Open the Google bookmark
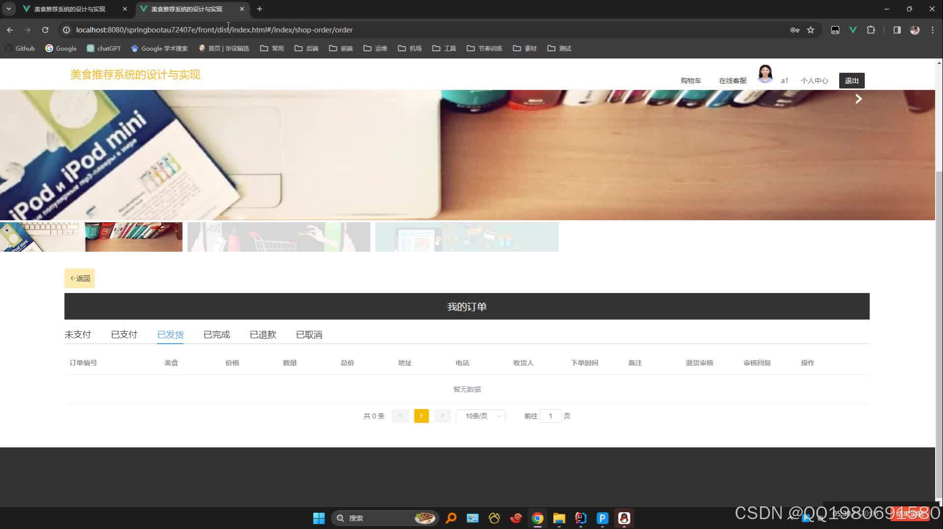The height and width of the screenshot is (529, 943). [61, 48]
